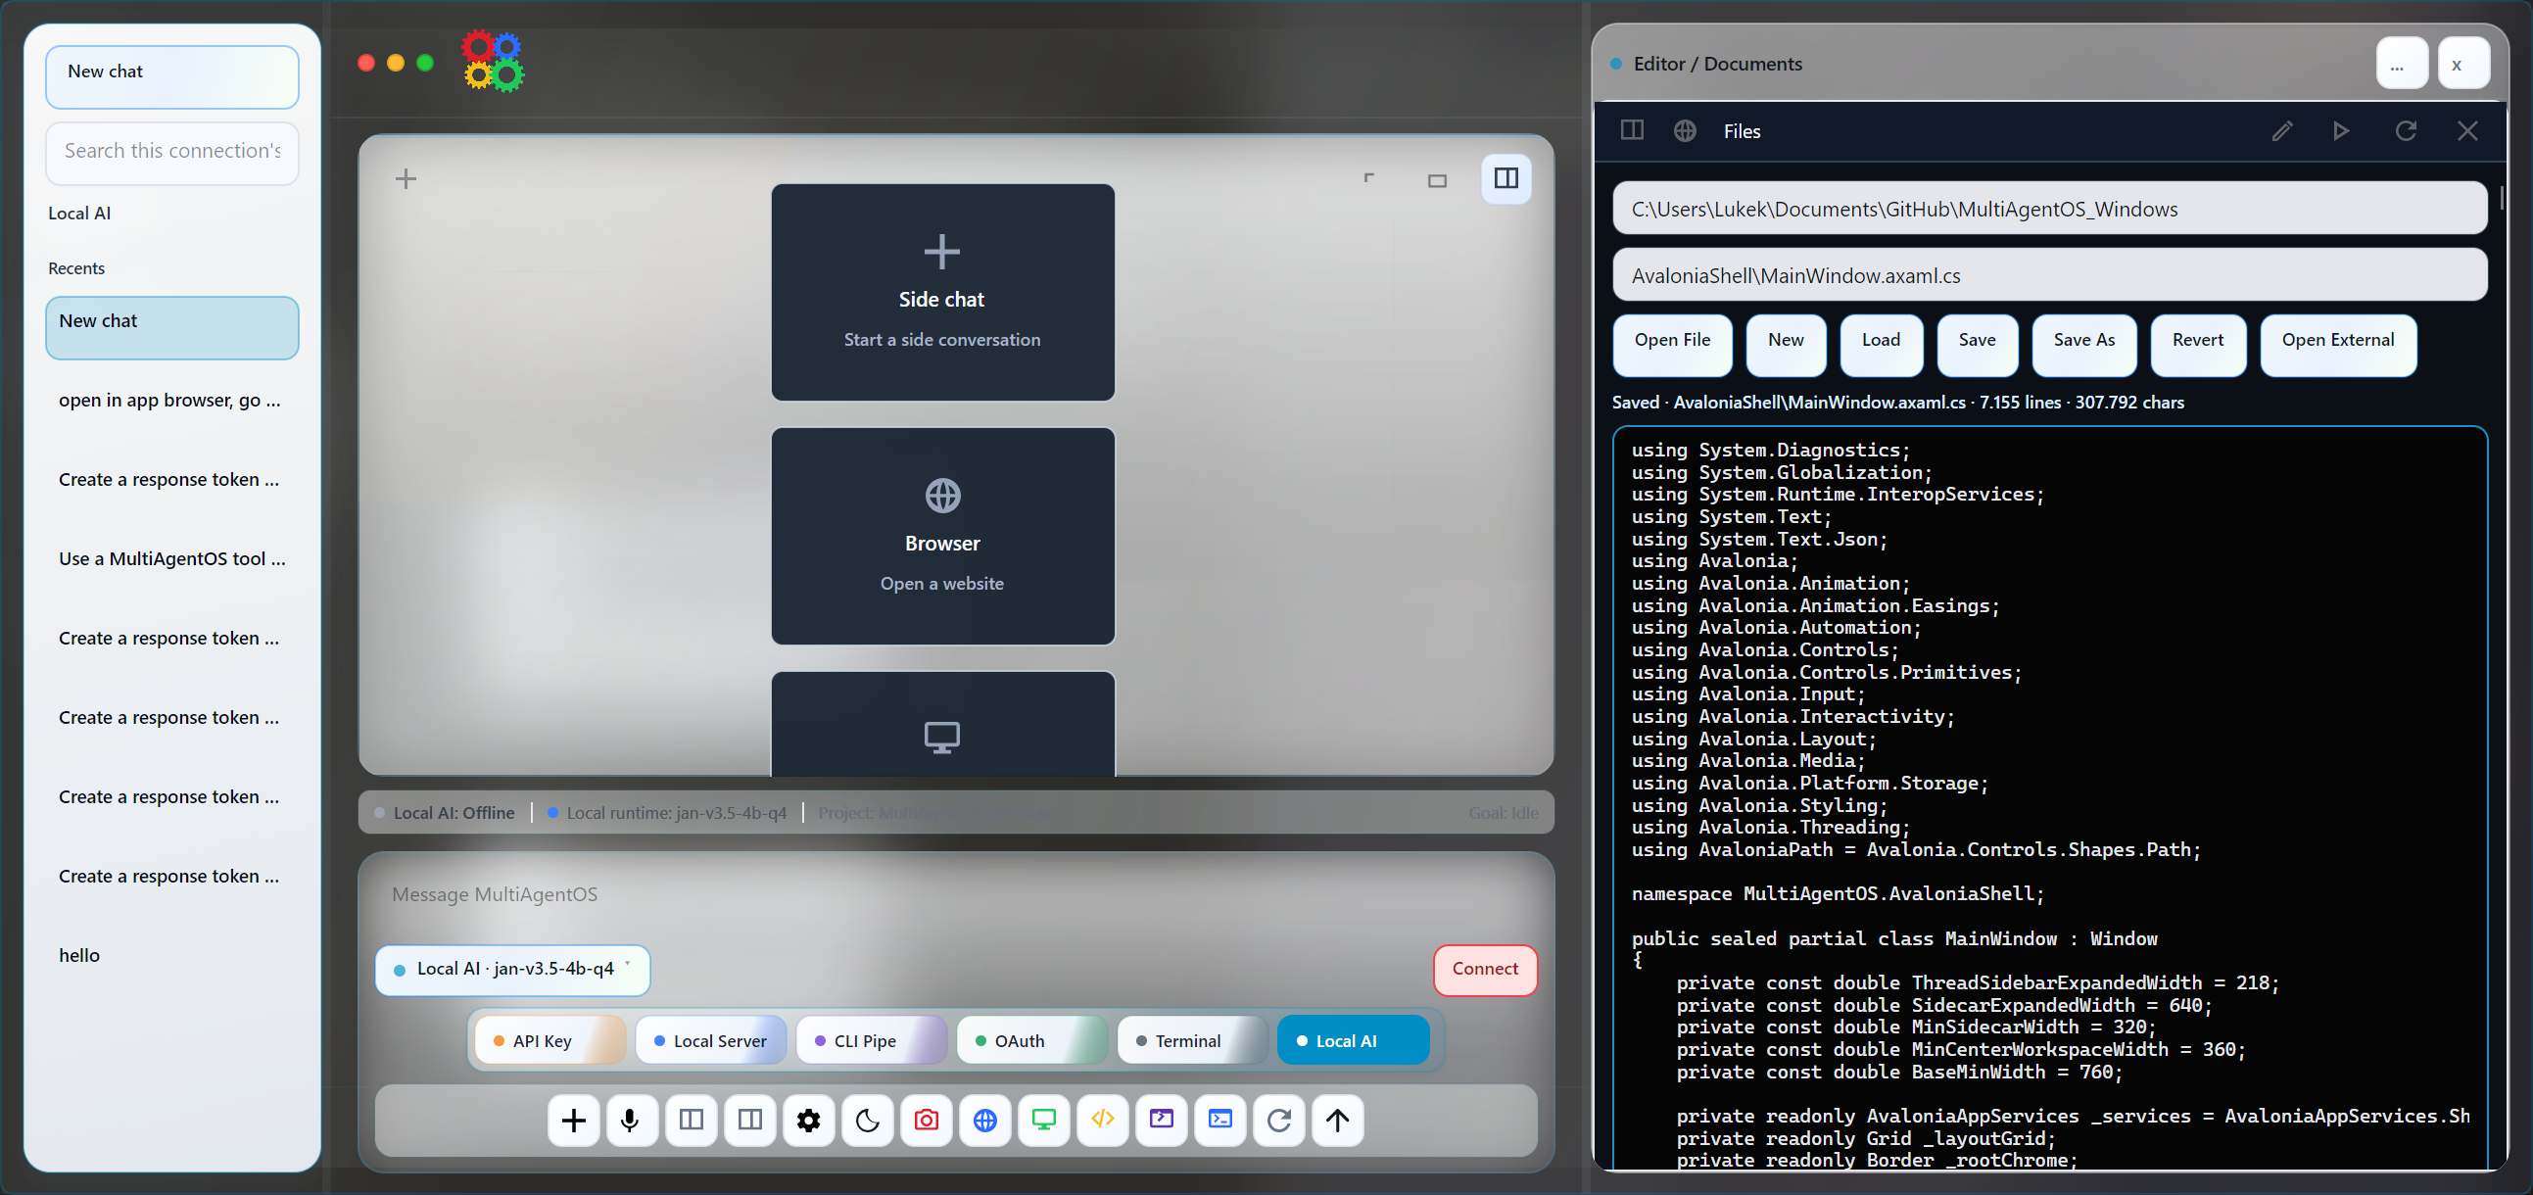The image size is (2533, 1195).
Task: Send message with the up arrow icon
Action: [1337, 1120]
